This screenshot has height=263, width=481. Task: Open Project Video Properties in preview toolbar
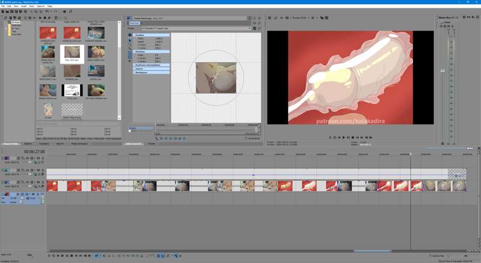pyautogui.click(x=269, y=18)
